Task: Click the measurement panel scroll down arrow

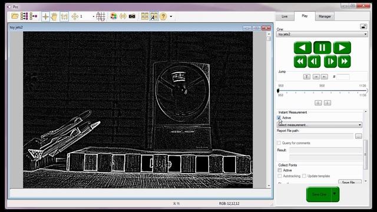Action: point(365,181)
